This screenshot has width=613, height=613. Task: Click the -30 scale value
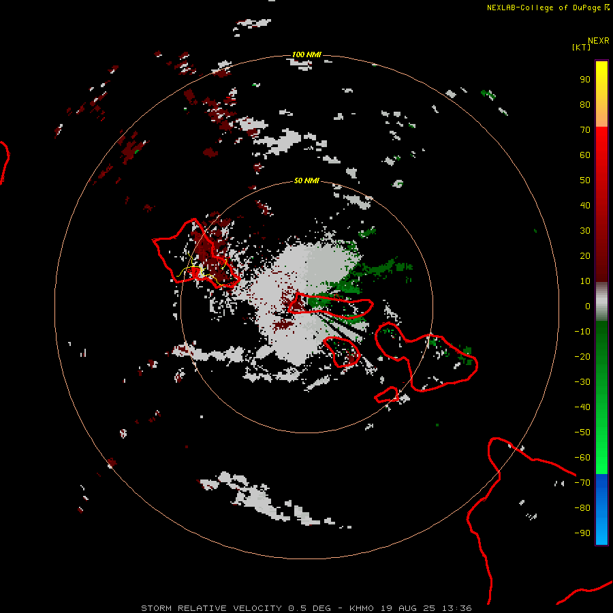point(582,382)
